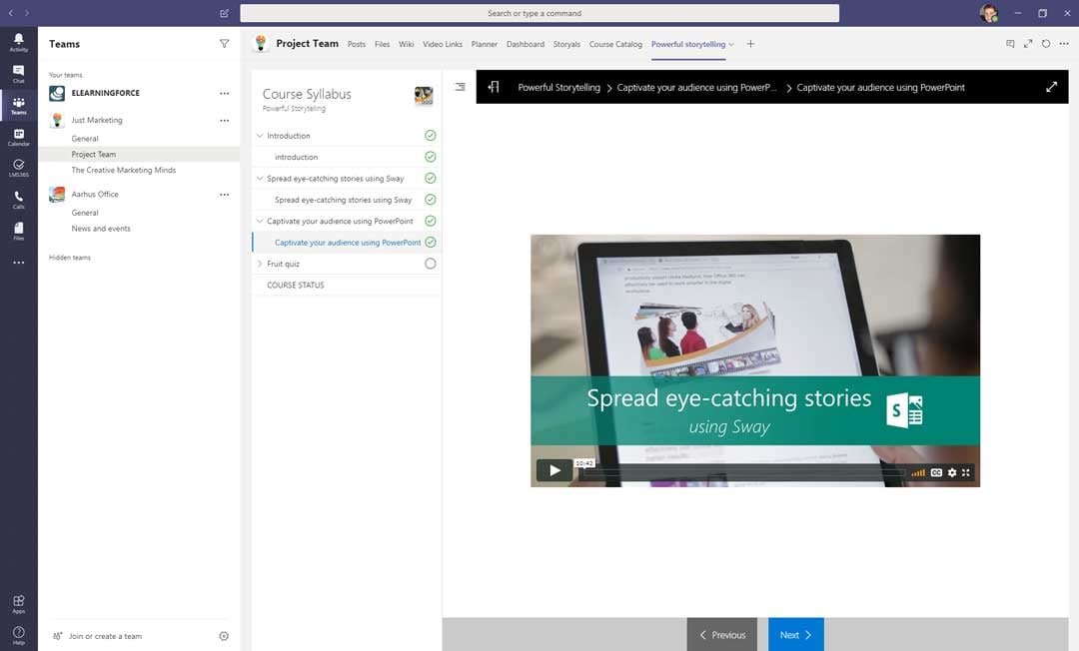Image resolution: width=1079 pixels, height=651 pixels.
Task: Toggle closed captions on video
Action: point(936,472)
